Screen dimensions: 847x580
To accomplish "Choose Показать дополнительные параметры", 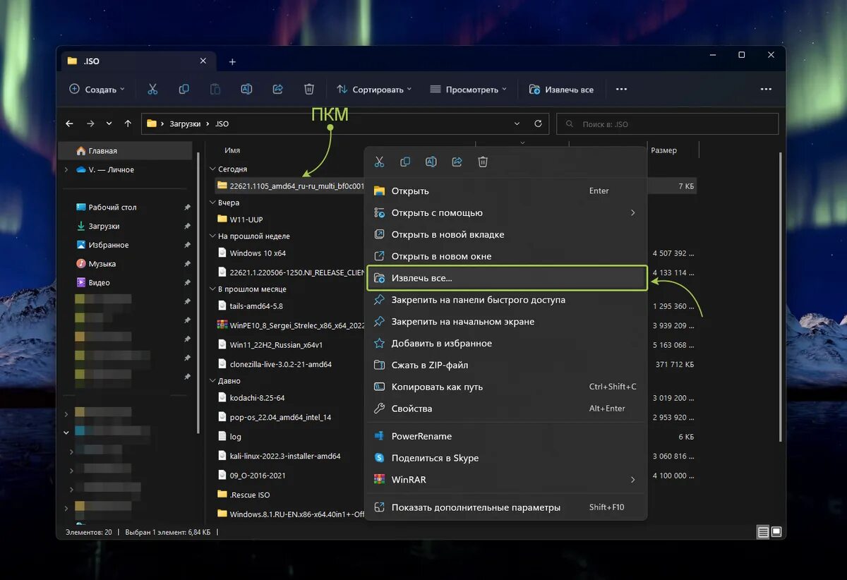I will tap(505, 507).
